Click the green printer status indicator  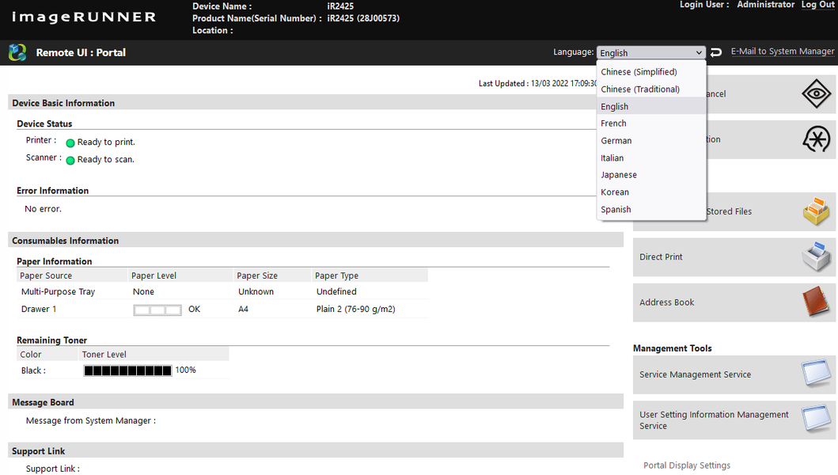(70, 142)
